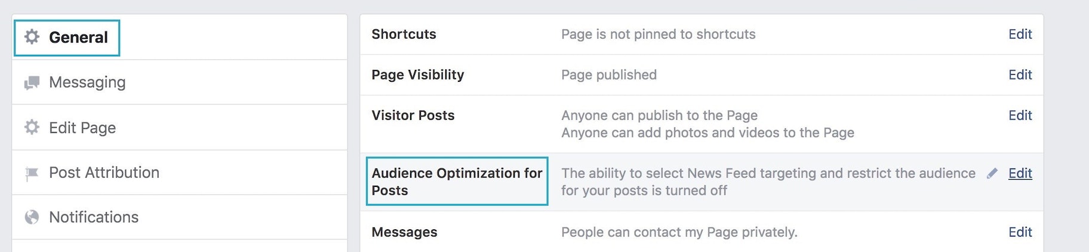Image resolution: width=1089 pixels, height=252 pixels.
Task: Expand the Visitor Posts row
Action: click(413, 115)
